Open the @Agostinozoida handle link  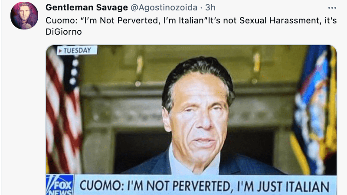point(164,7)
